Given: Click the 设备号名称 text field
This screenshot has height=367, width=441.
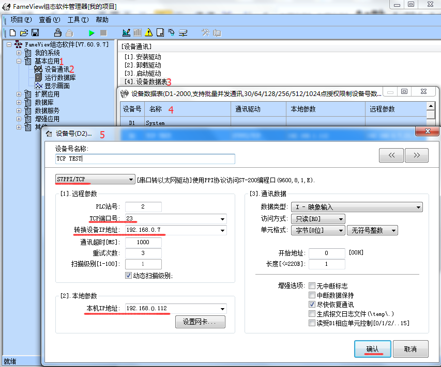Looking at the screenshot, I should tap(145, 159).
